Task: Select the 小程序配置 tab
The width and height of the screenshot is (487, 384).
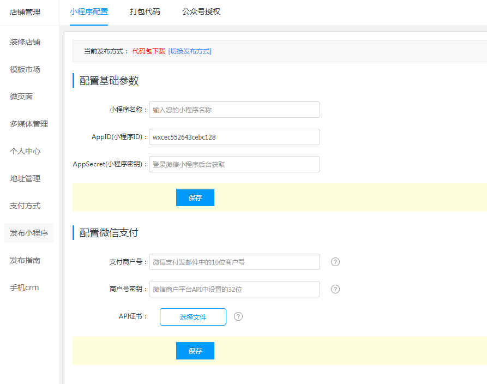Action: pos(89,11)
